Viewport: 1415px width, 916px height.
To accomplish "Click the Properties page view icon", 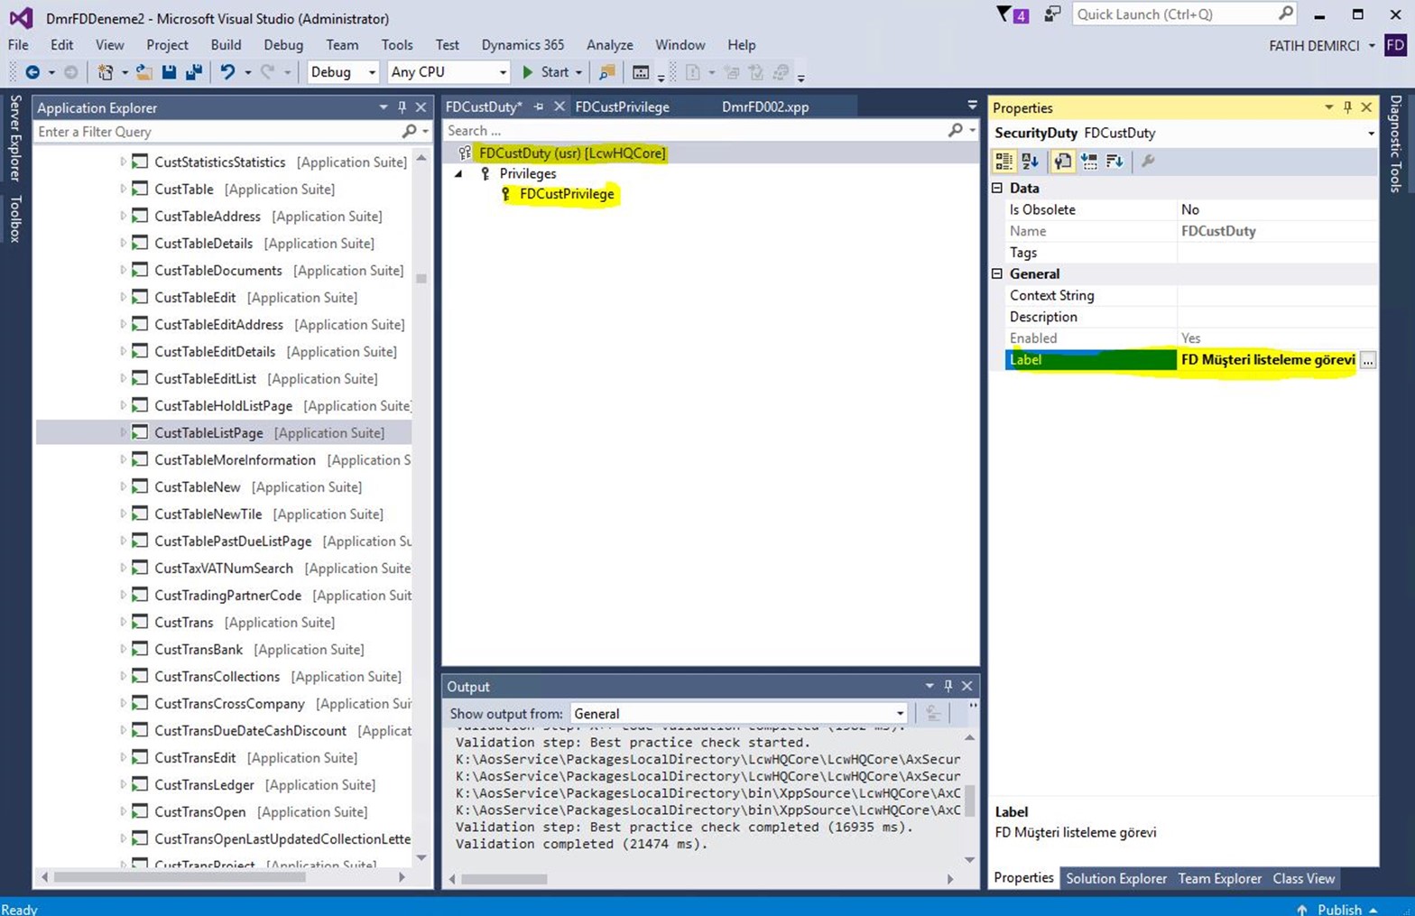I will tap(1063, 162).
